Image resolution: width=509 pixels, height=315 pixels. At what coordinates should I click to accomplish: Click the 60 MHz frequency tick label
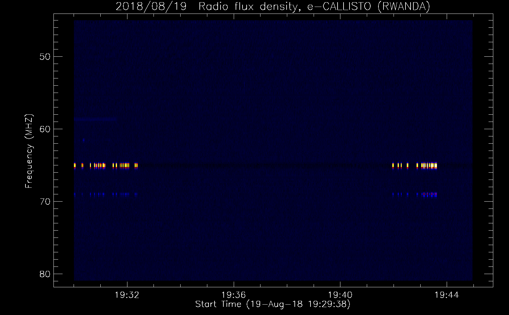(45, 129)
